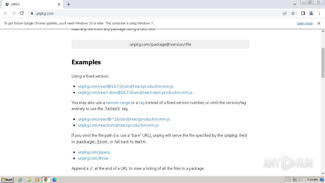Click the network tray icon
Viewport: 325px width, 183px height.
point(295,180)
